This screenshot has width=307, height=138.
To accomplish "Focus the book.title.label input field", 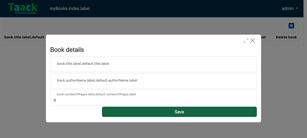I will tap(153, 64).
